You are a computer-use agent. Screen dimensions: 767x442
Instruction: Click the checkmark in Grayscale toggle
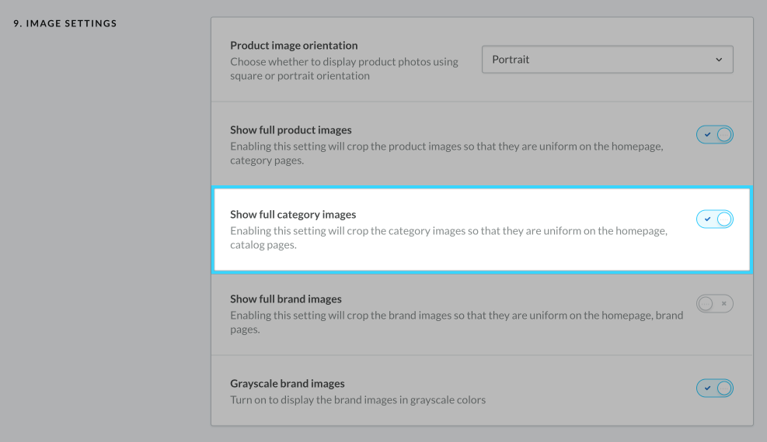tap(706, 388)
